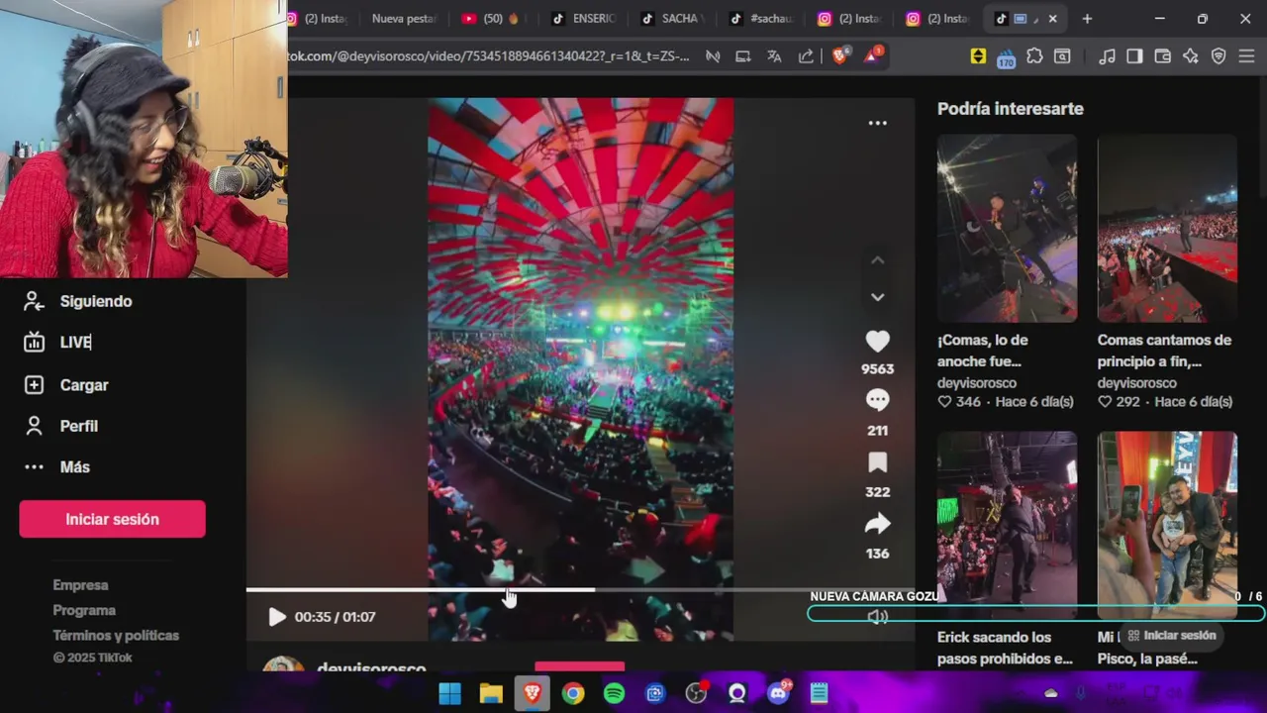This screenshot has height=713, width=1267.
Task: Click the yellow extension icon in toolbar
Action: (x=978, y=56)
